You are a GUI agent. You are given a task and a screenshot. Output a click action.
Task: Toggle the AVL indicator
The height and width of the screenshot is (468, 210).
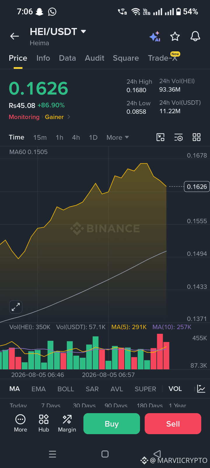tap(117, 389)
